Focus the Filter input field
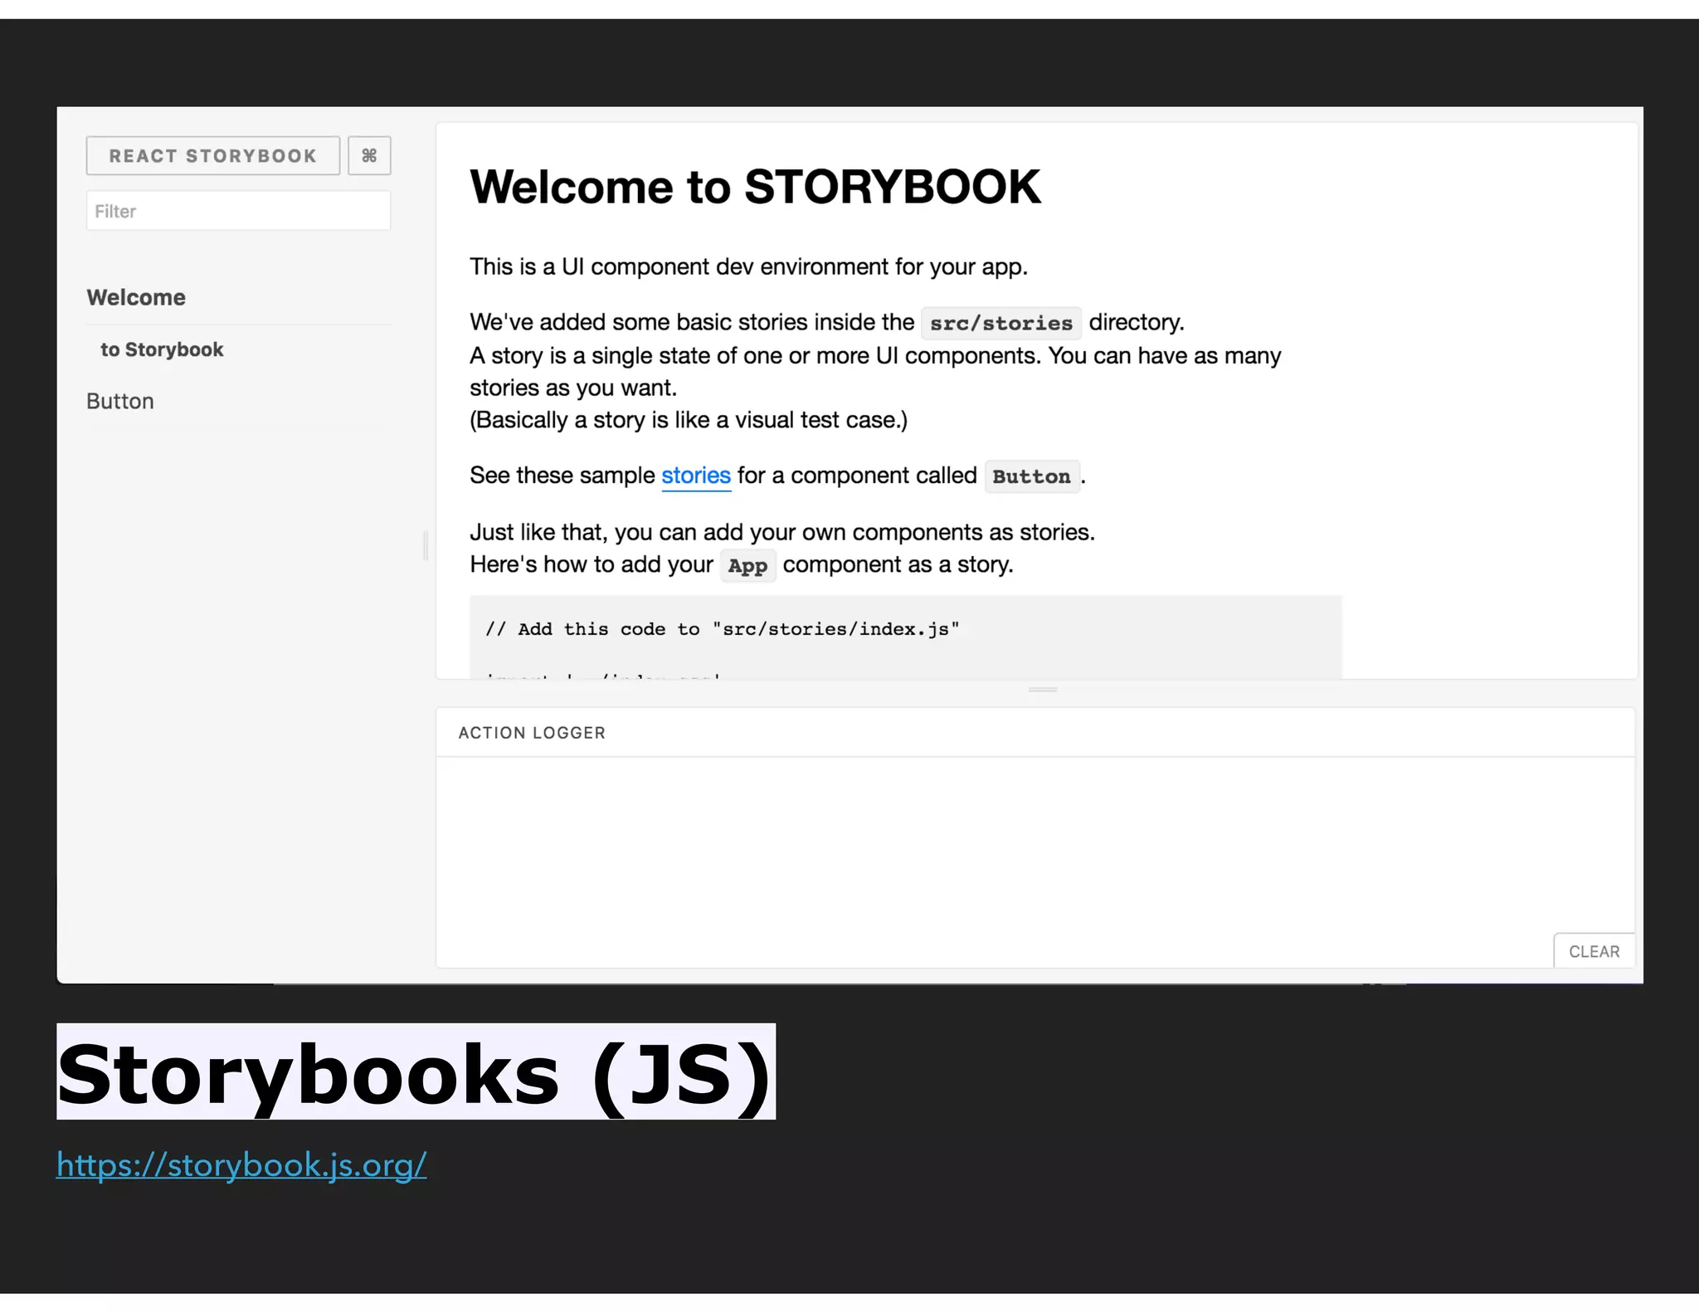 coord(238,211)
